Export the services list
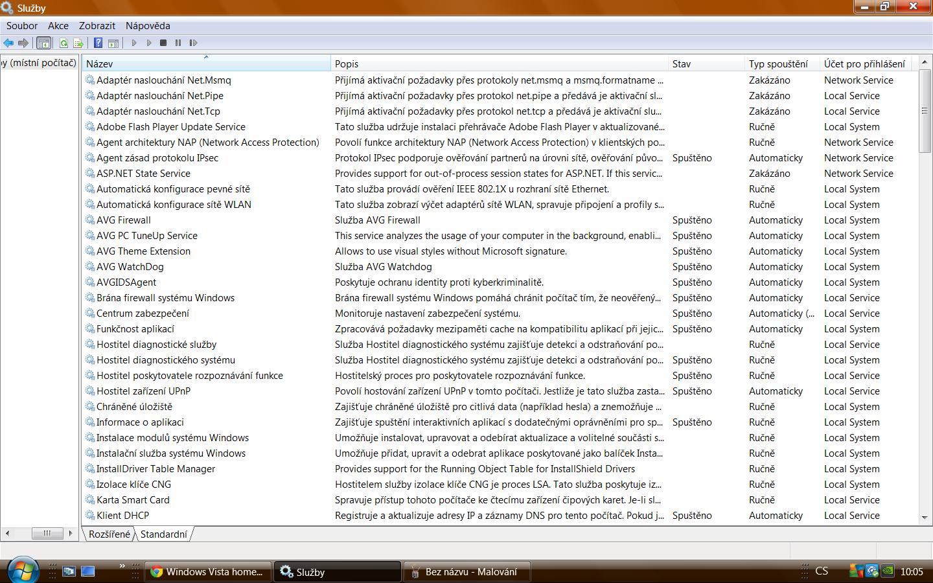 78,43
